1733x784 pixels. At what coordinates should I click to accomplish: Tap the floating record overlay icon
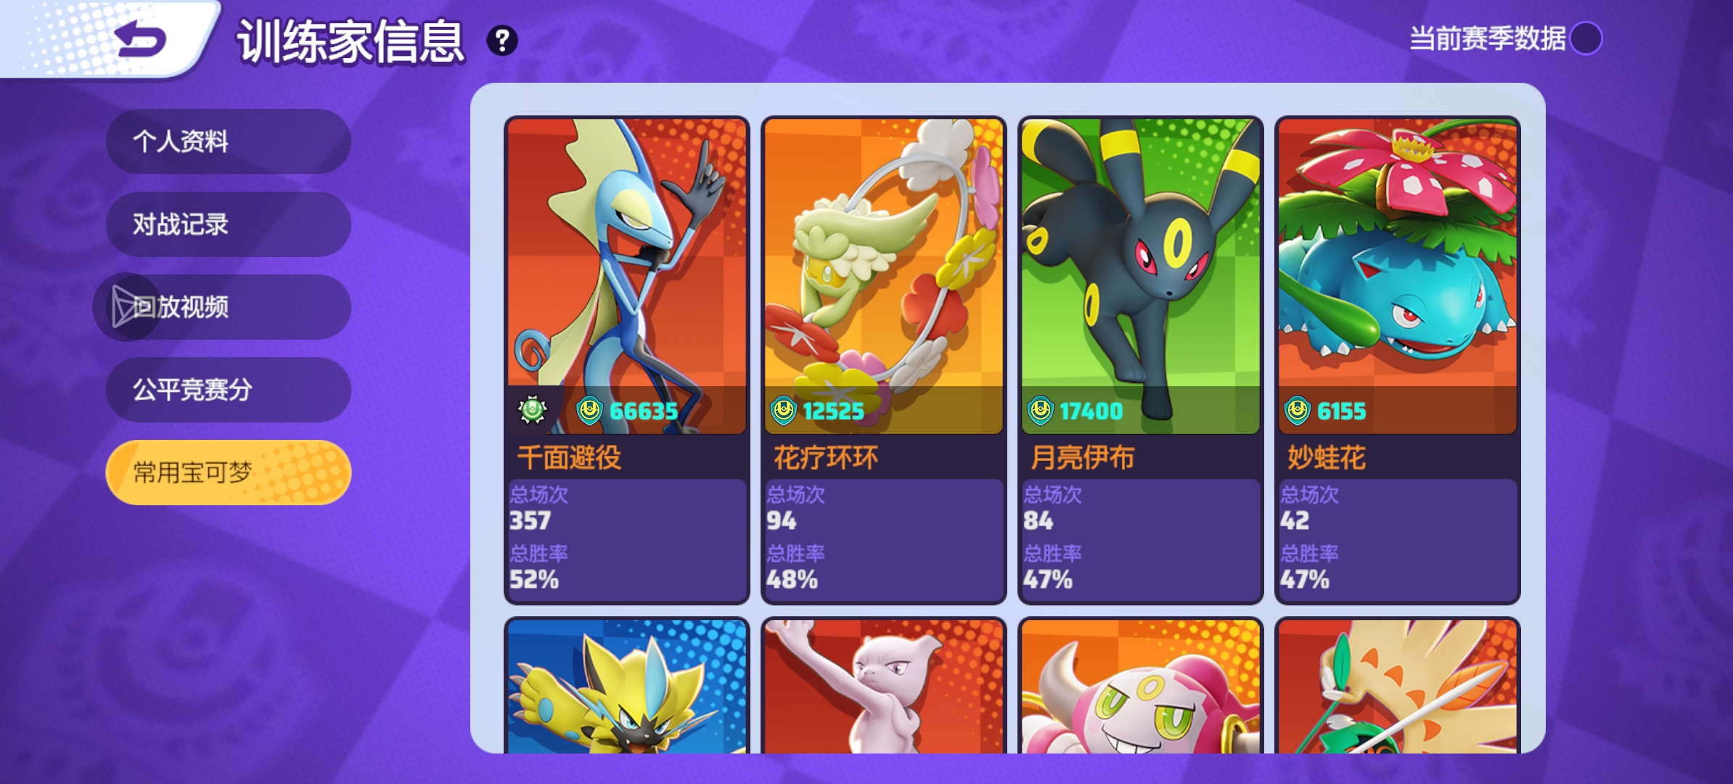[x=126, y=306]
